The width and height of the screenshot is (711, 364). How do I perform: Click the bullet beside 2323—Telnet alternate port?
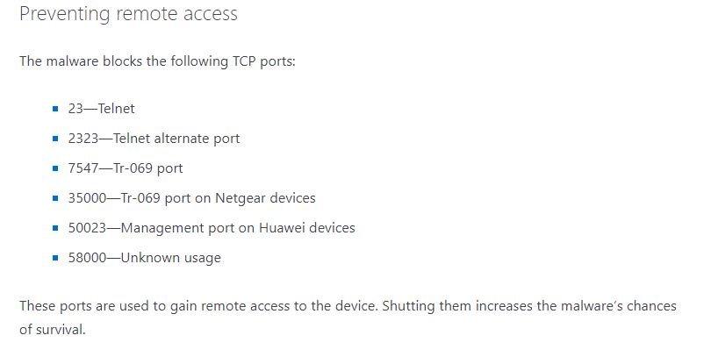click(55, 139)
